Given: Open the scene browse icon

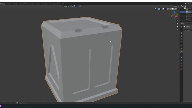Looking at the screenshot, I should tap(186, 4).
